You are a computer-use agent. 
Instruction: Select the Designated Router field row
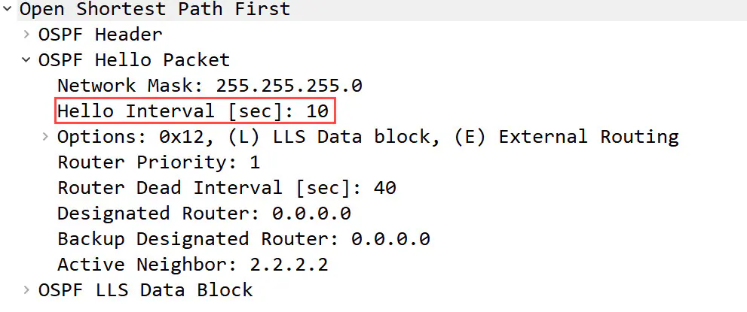click(204, 214)
